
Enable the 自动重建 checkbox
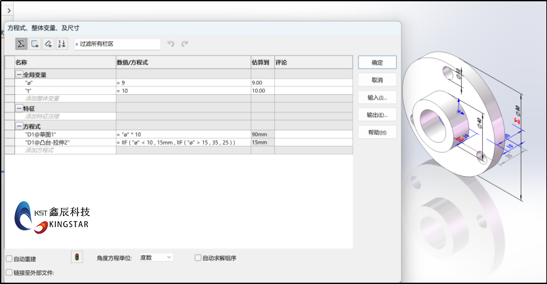coord(9,258)
